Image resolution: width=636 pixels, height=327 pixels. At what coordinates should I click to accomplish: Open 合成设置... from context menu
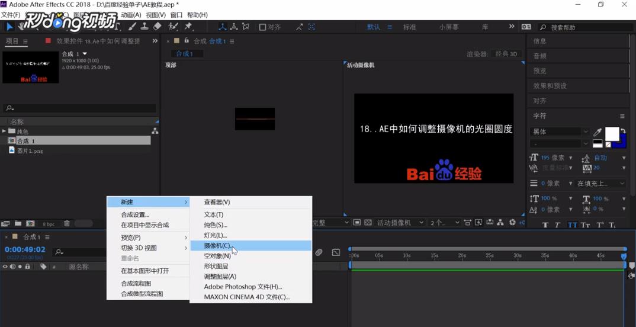(149, 214)
